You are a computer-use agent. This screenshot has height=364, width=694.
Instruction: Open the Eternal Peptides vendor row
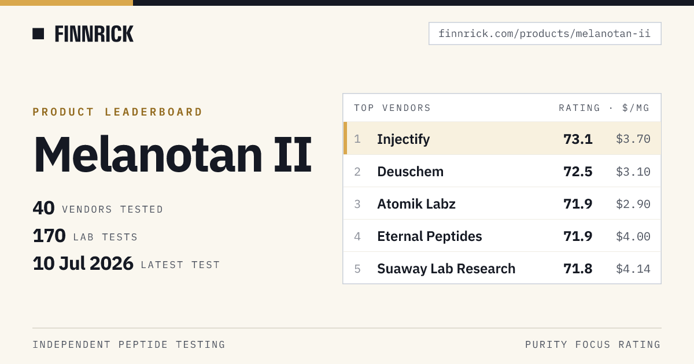pyautogui.click(x=502, y=236)
